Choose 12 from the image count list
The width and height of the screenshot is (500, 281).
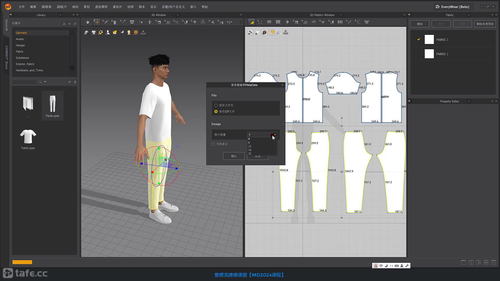click(262, 146)
